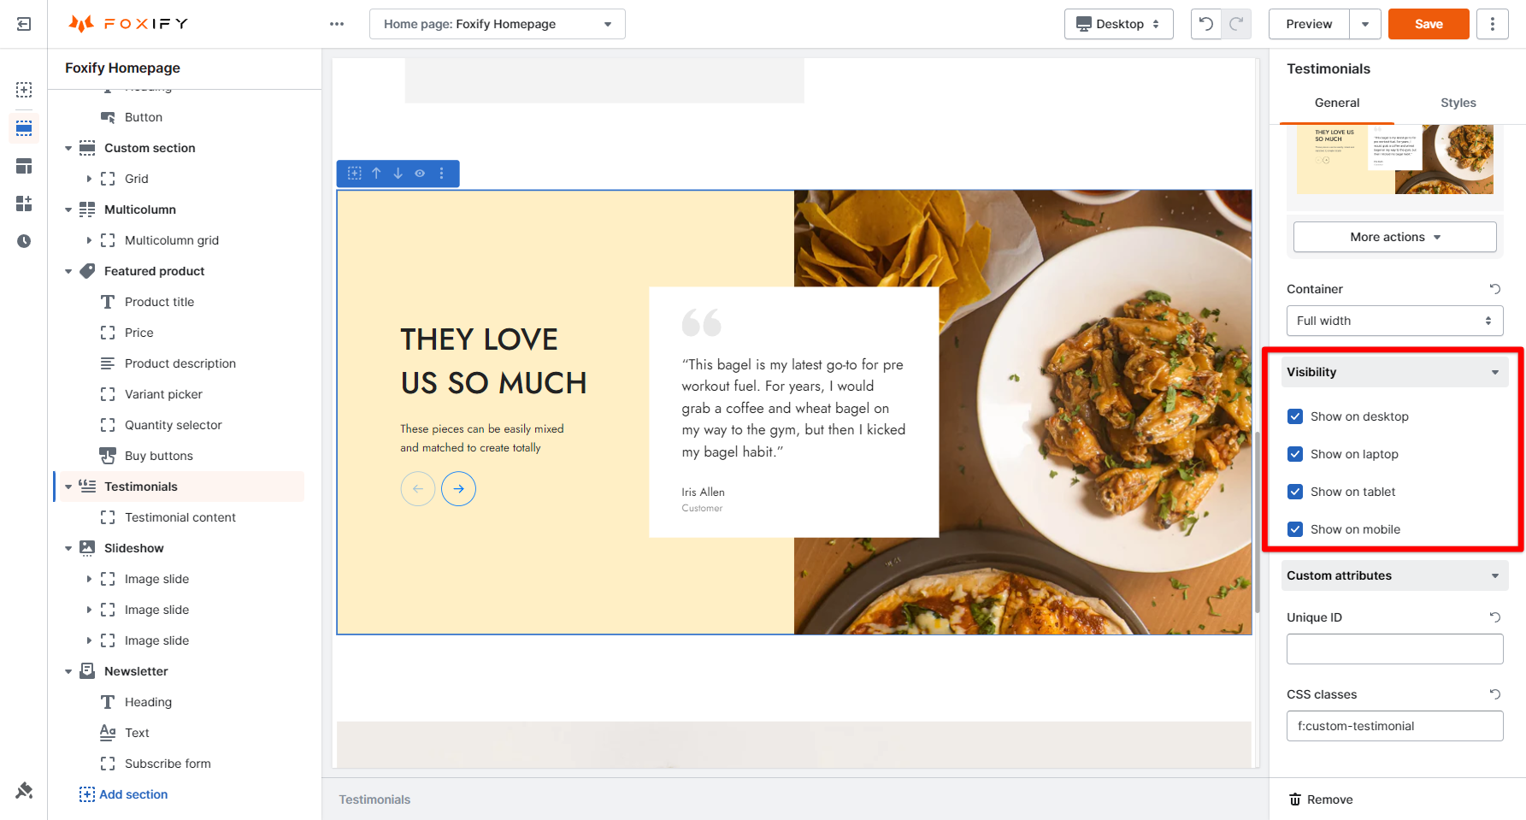Select Buy buttons tree item
This screenshot has height=820, width=1526.
coord(159,456)
